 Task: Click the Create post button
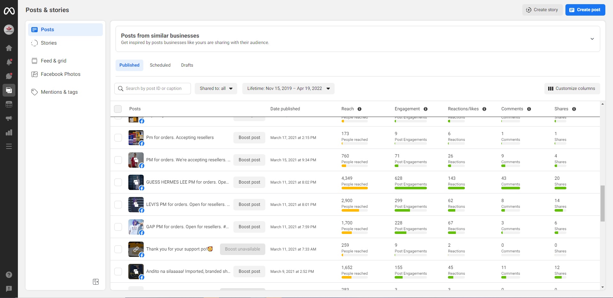click(x=585, y=10)
